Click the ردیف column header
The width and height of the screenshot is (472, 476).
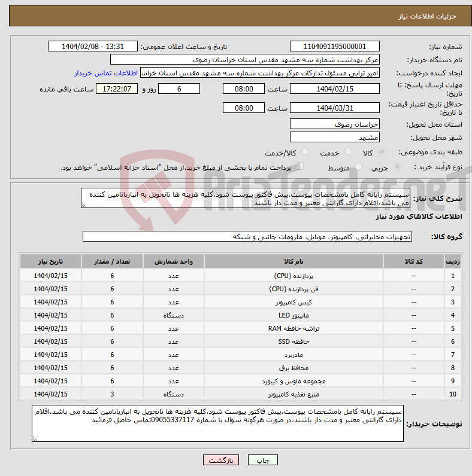click(x=453, y=261)
